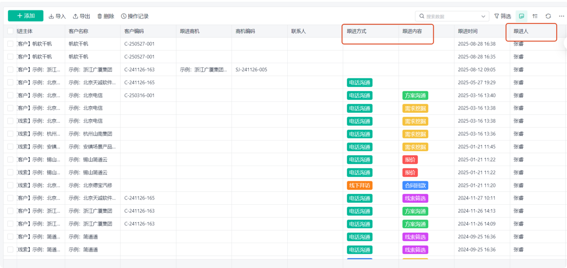Click the 跟进方式 column header
The height and width of the screenshot is (268, 567).
click(356, 31)
